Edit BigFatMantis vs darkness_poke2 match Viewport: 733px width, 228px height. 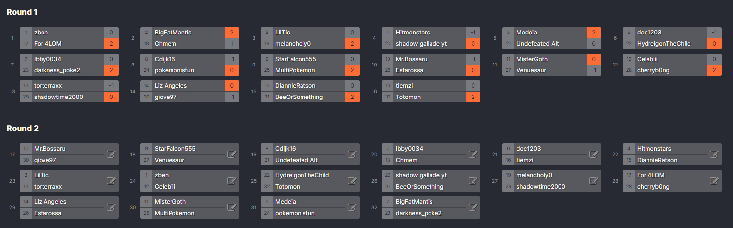tap(473, 207)
